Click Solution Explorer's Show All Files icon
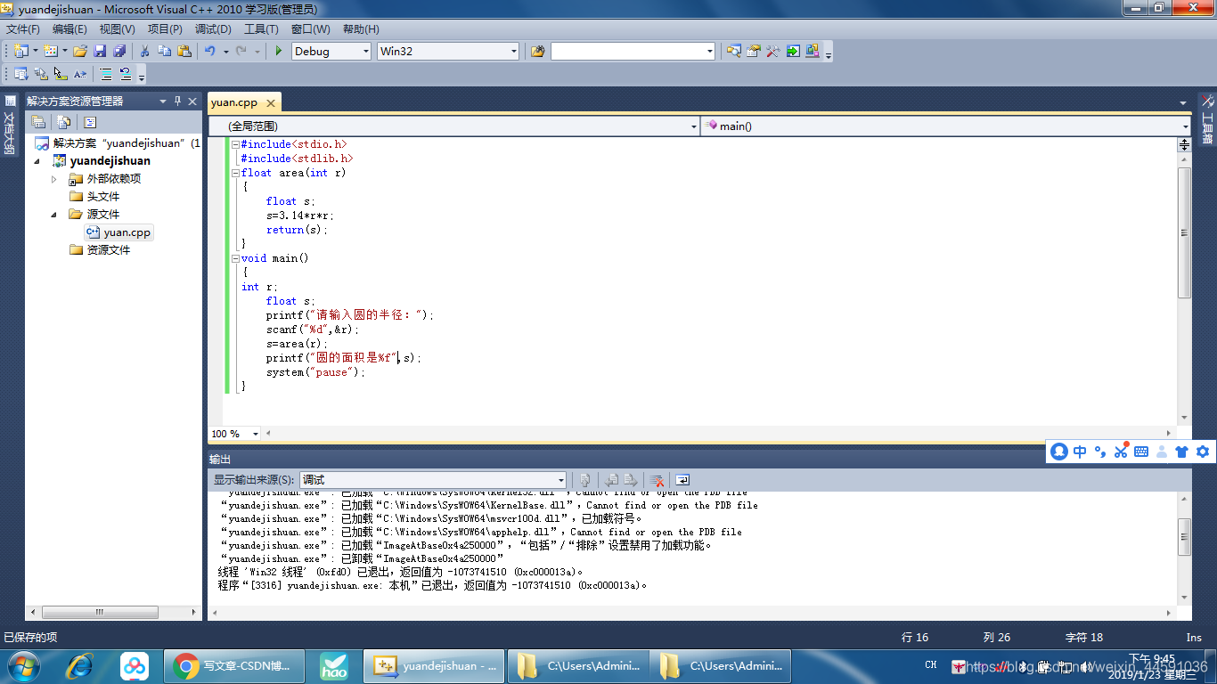This screenshot has height=684, width=1217. point(64,122)
